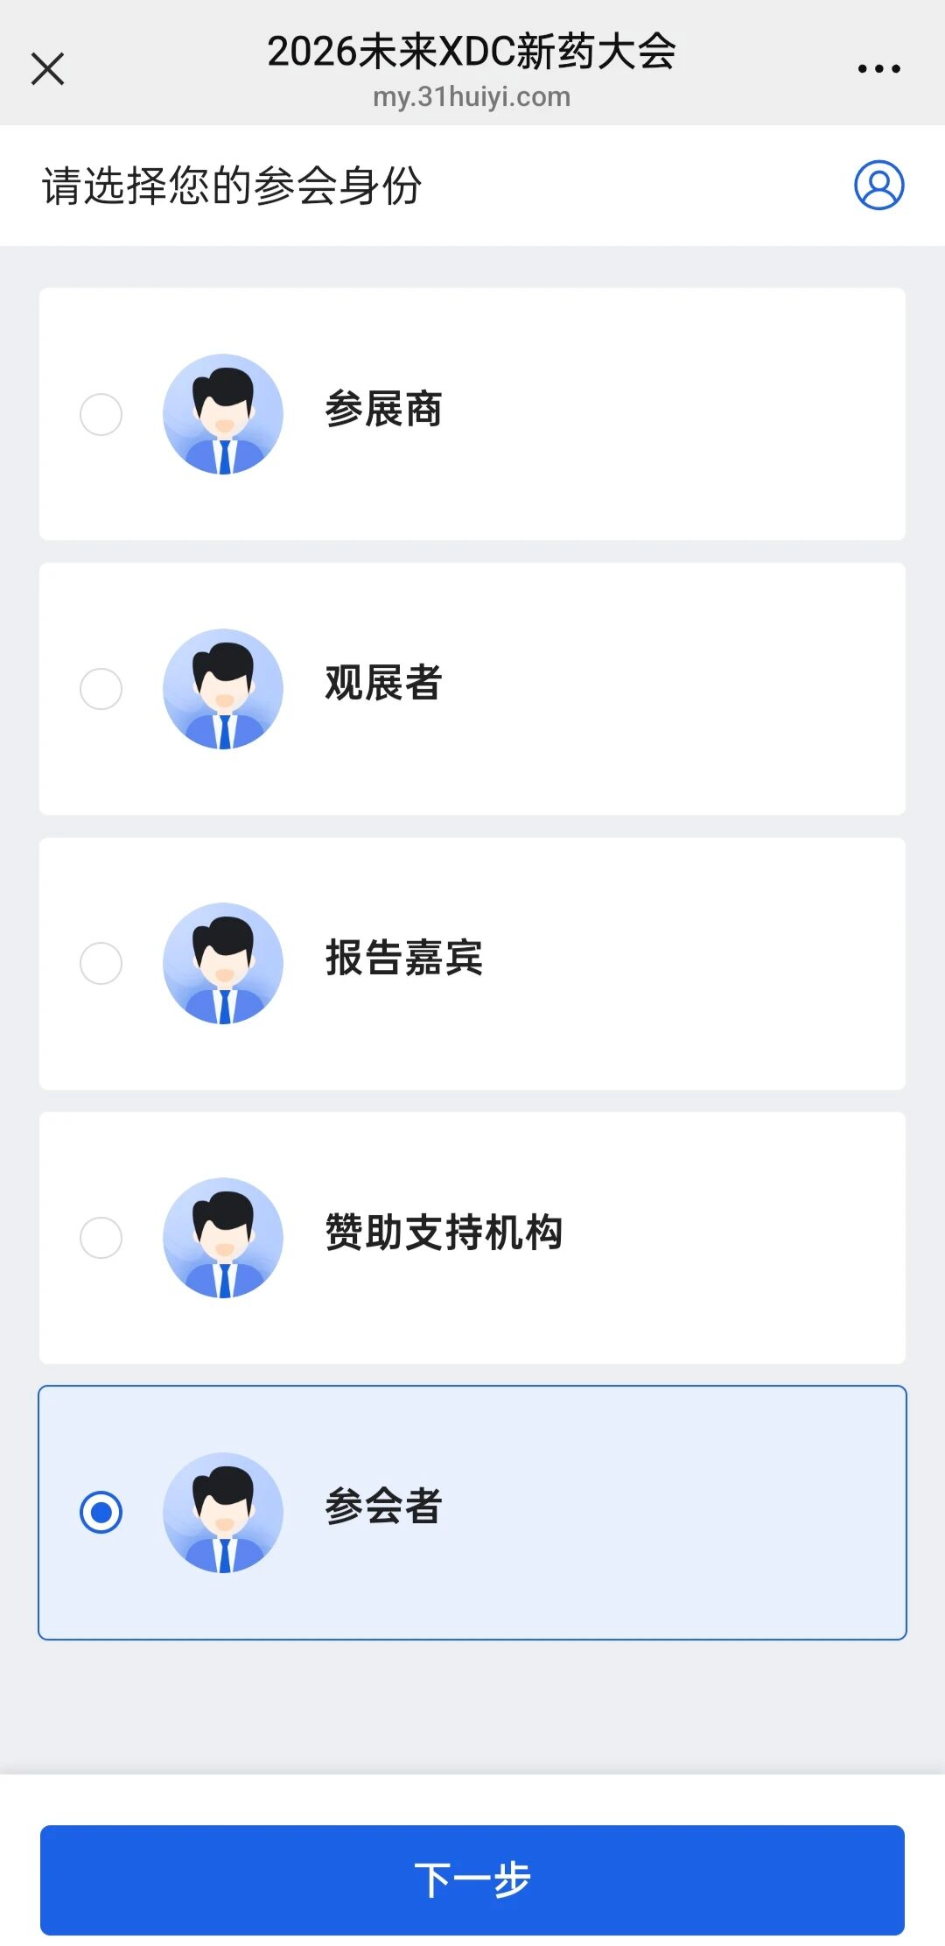Click the selected 参会者 radio button
This screenshot has width=945, height=1946.
click(x=101, y=1513)
